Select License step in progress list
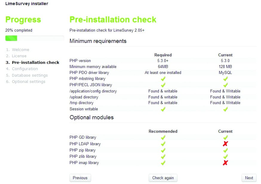Screen dimensions: 261x184 19,56
